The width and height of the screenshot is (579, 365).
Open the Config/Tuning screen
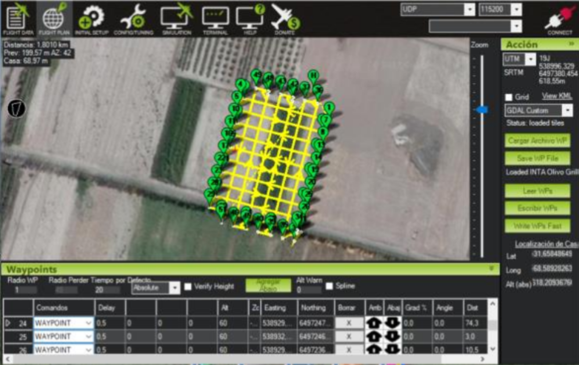133,19
